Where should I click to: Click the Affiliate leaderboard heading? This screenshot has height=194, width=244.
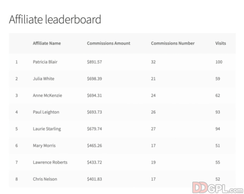(55, 20)
